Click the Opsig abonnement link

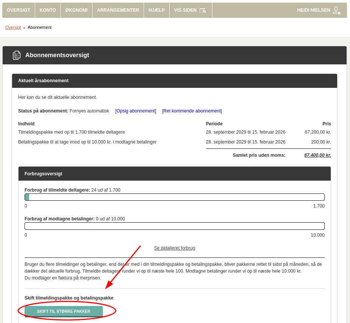click(x=136, y=111)
